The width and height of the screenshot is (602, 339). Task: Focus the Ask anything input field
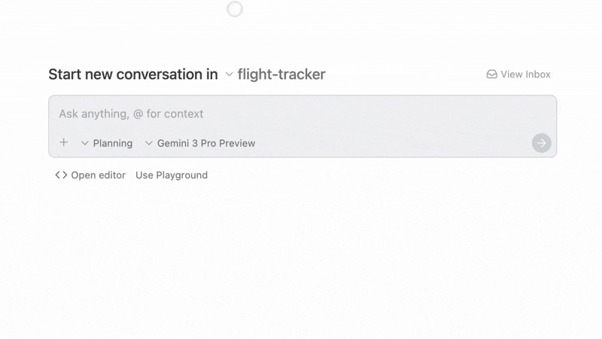coord(301,114)
